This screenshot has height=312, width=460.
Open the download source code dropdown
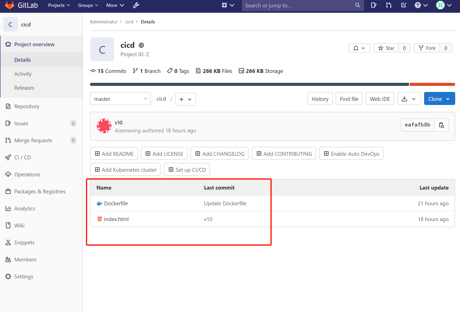[x=409, y=99]
